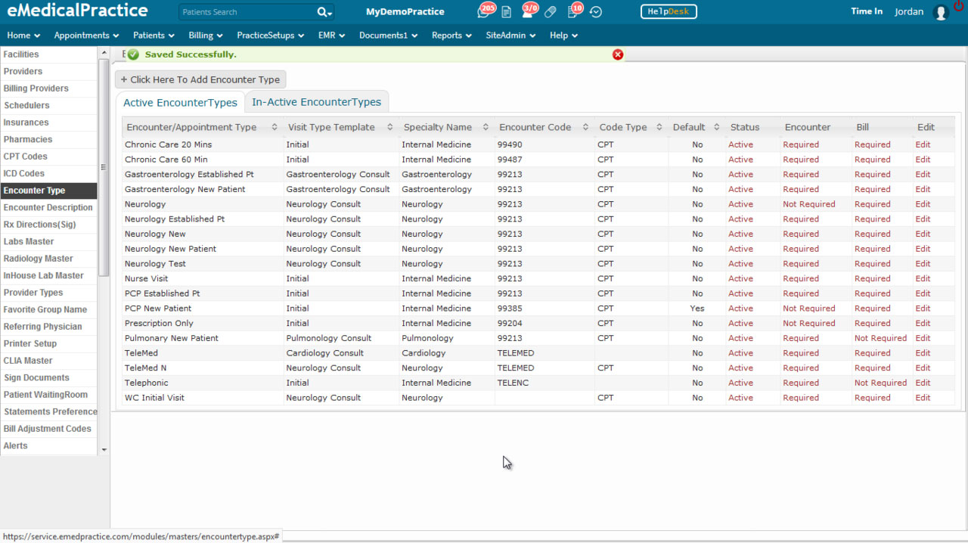Click the red power logout icon
The height and width of the screenshot is (543, 968).
click(x=960, y=6)
